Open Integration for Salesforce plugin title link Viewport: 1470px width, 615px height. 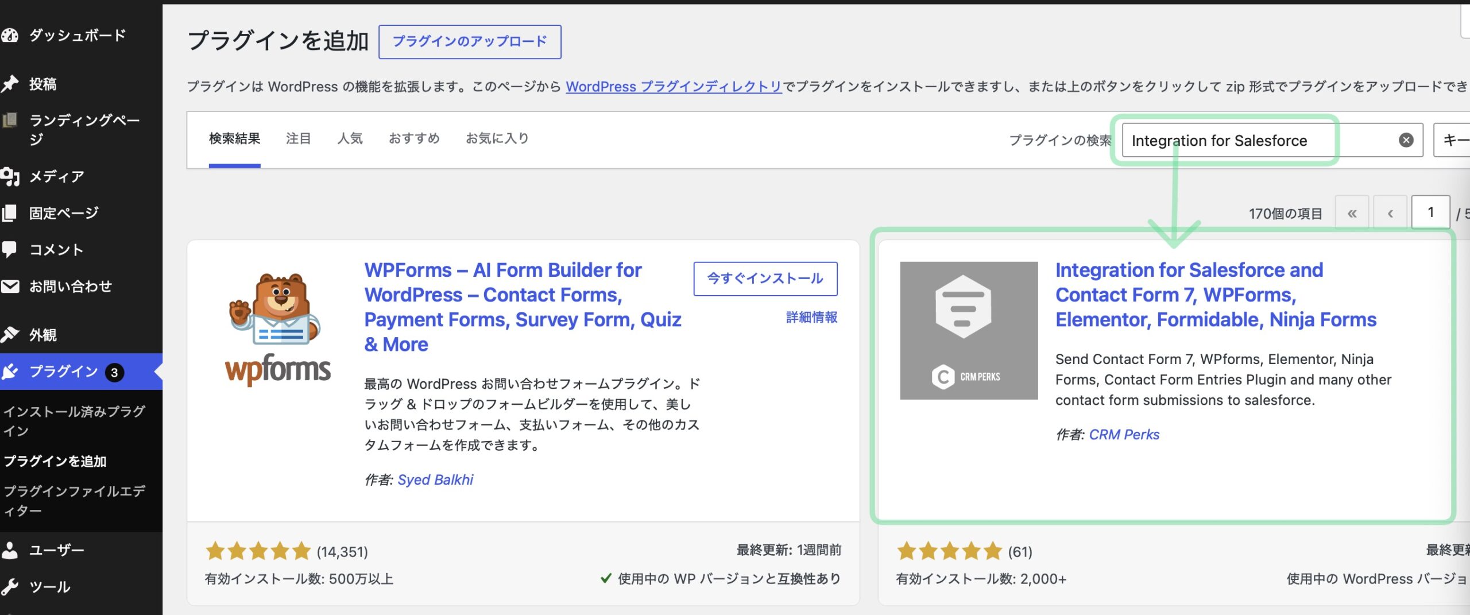point(1216,295)
